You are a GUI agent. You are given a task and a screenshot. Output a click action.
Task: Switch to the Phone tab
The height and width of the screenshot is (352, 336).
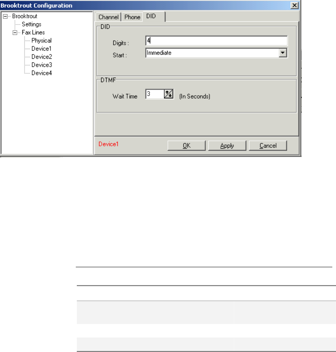(132, 17)
